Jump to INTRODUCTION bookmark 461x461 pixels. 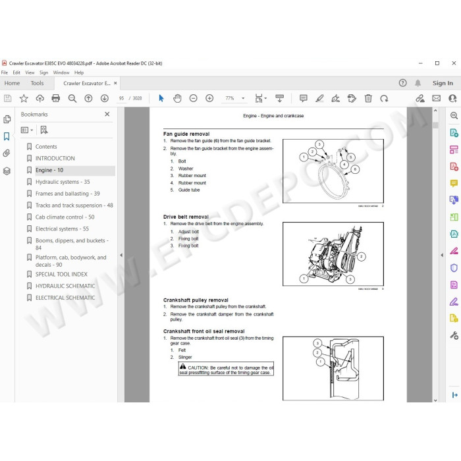tap(55, 159)
